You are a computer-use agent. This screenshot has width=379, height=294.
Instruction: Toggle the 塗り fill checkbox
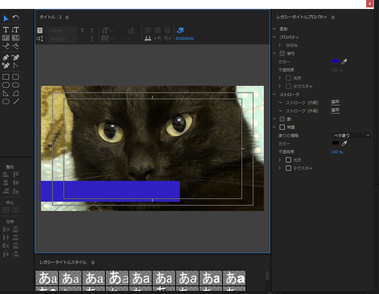pyautogui.click(x=282, y=53)
